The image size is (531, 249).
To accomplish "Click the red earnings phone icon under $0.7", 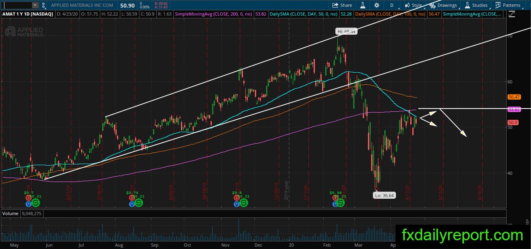I will pyautogui.click(x=29, y=198).
